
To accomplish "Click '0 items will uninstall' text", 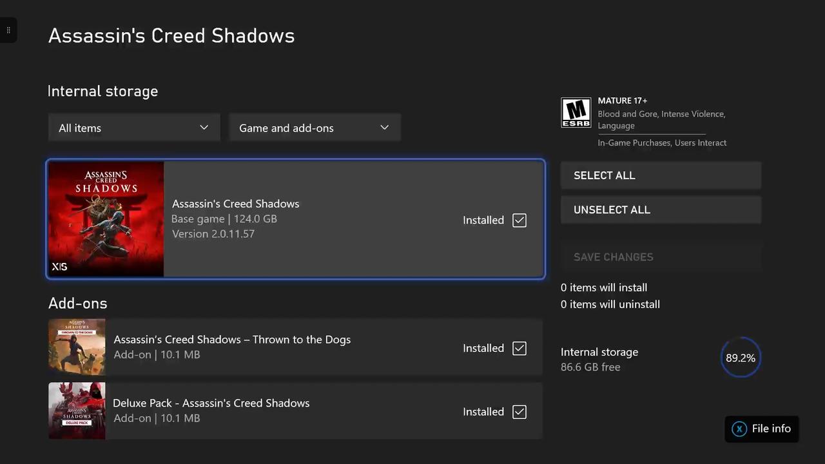I will pyautogui.click(x=610, y=304).
